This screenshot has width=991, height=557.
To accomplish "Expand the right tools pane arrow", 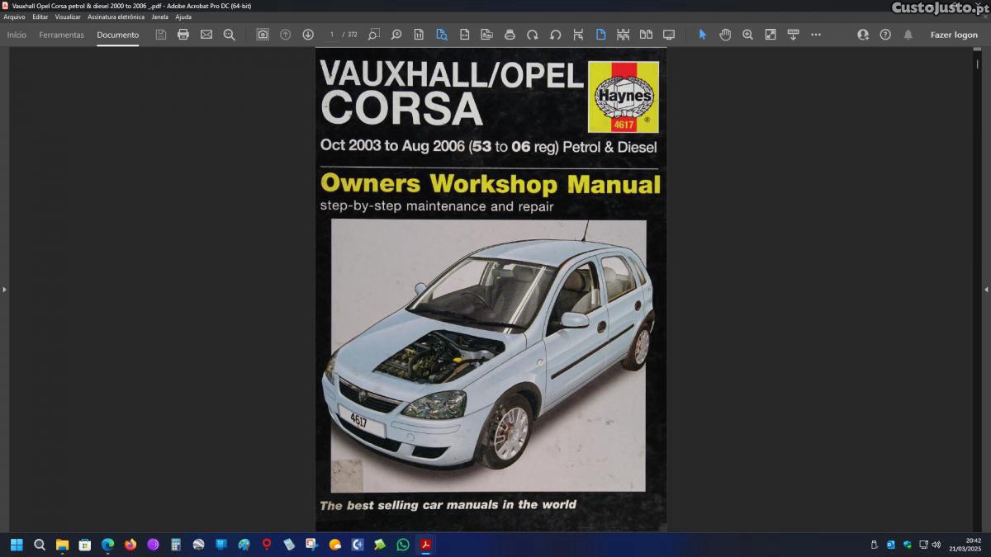I will click(x=986, y=290).
